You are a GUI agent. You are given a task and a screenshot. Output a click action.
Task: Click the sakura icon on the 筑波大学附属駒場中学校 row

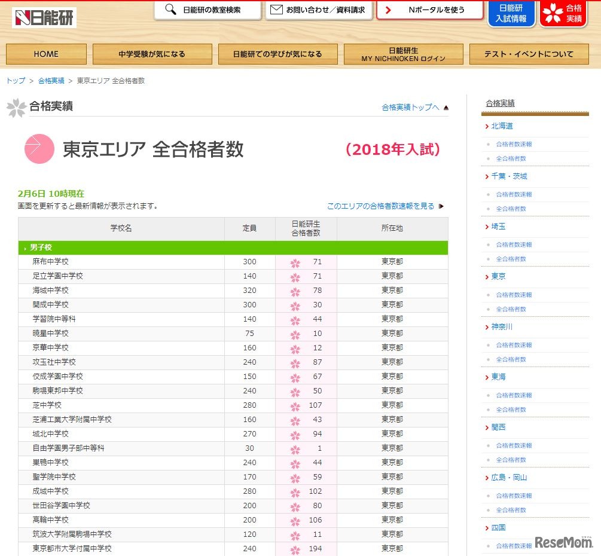(295, 534)
